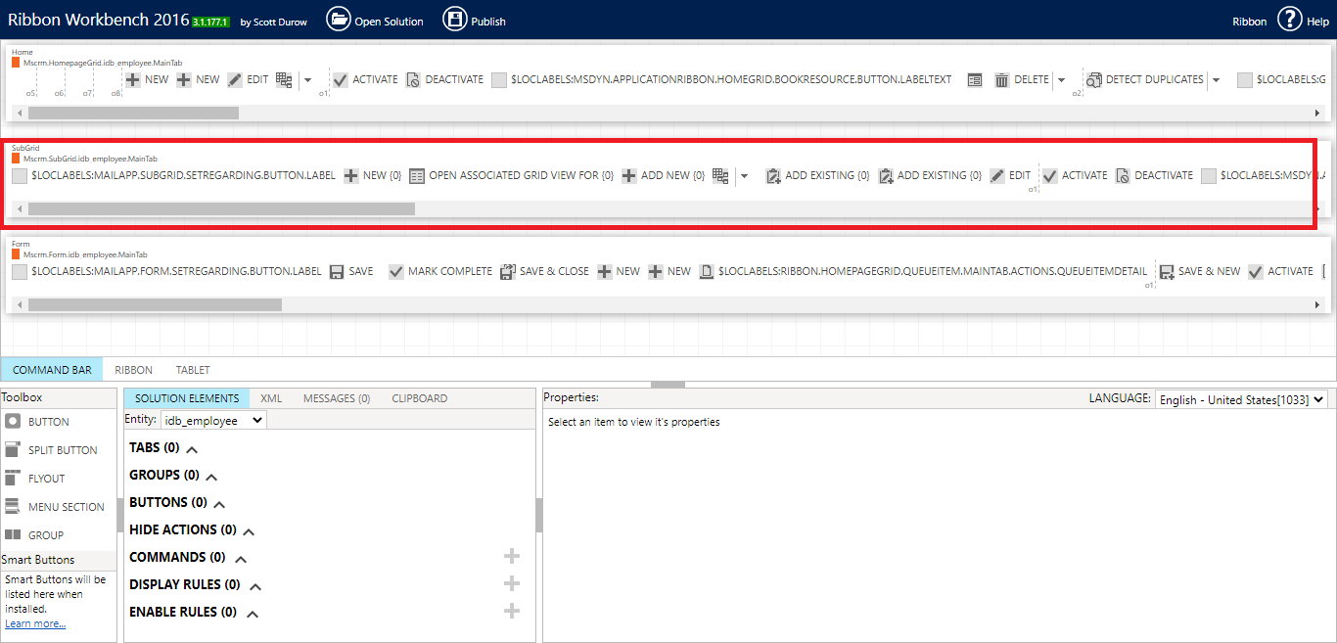Open the solution using Open Solution icon
1337x643 pixels.
[340, 20]
